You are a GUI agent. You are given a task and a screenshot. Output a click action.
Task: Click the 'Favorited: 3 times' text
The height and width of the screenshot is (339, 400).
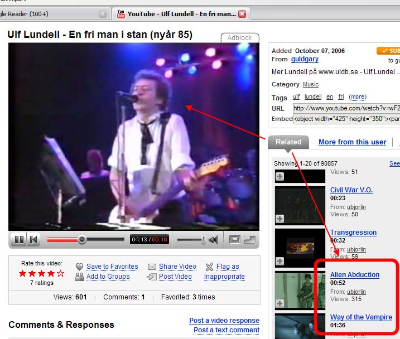click(188, 297)
